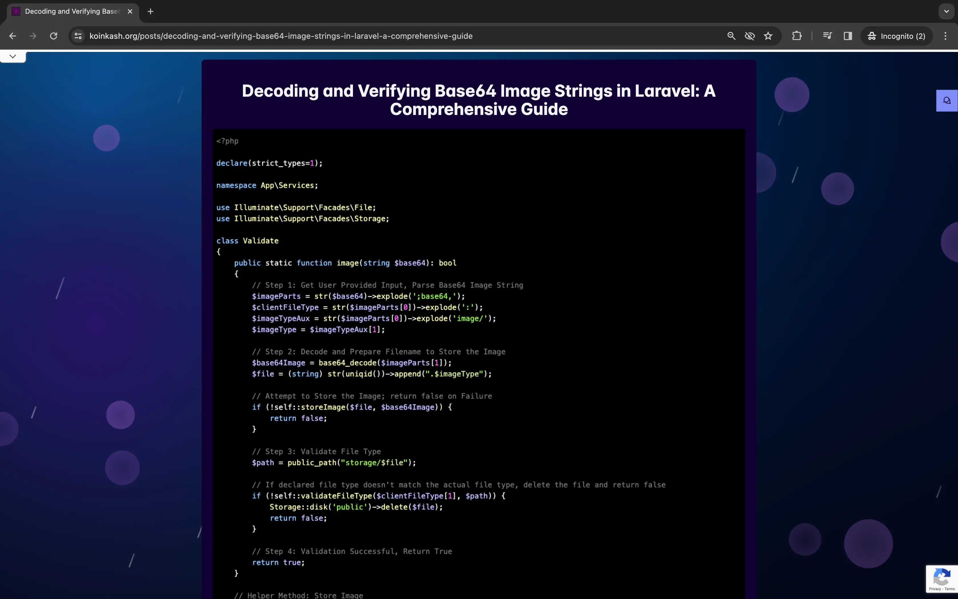The width and height of the screenshot is (958, 599).
Task: Click the 'if (!self::storeImage' line
Action: 352,407
